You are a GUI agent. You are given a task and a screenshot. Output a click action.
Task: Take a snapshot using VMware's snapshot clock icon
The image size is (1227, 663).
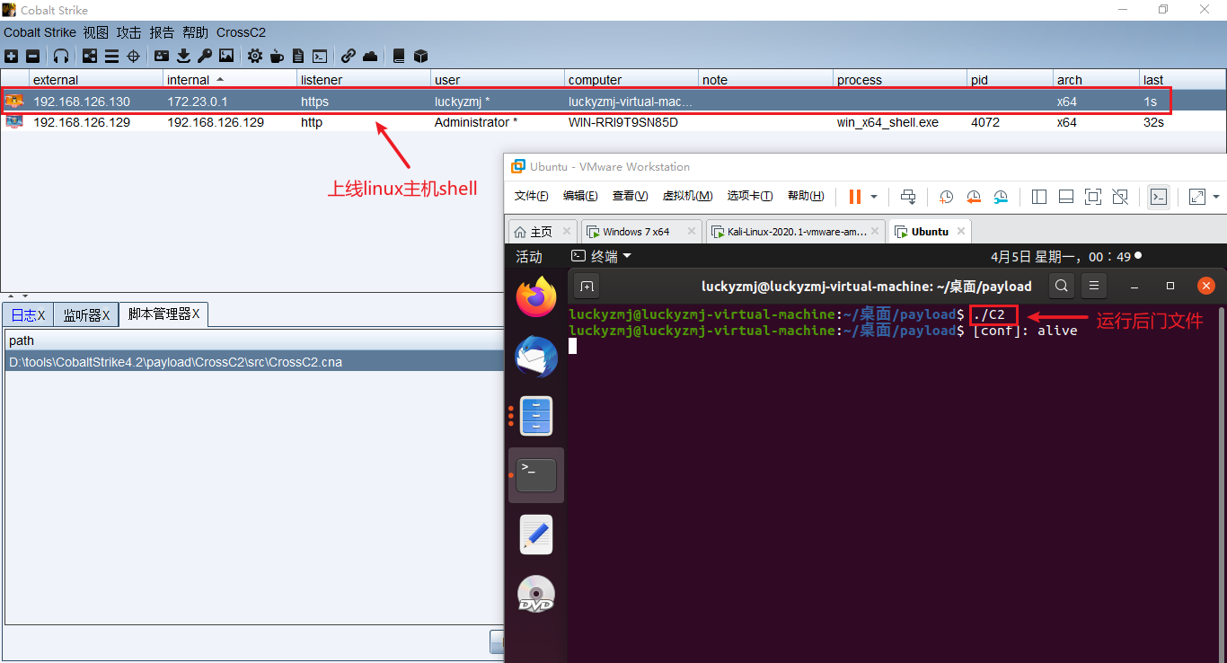click(x=946, y=197)
